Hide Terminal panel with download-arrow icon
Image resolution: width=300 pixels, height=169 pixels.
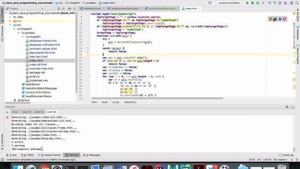pos(293,107)
